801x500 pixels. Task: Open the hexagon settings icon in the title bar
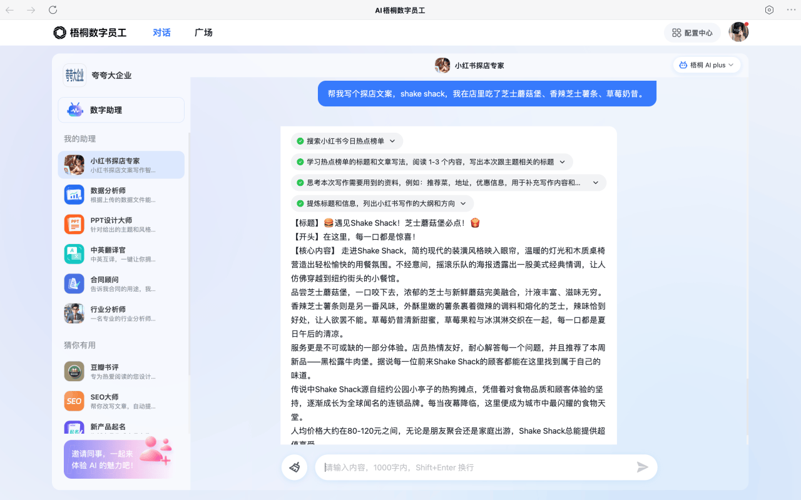pos(770,10)
